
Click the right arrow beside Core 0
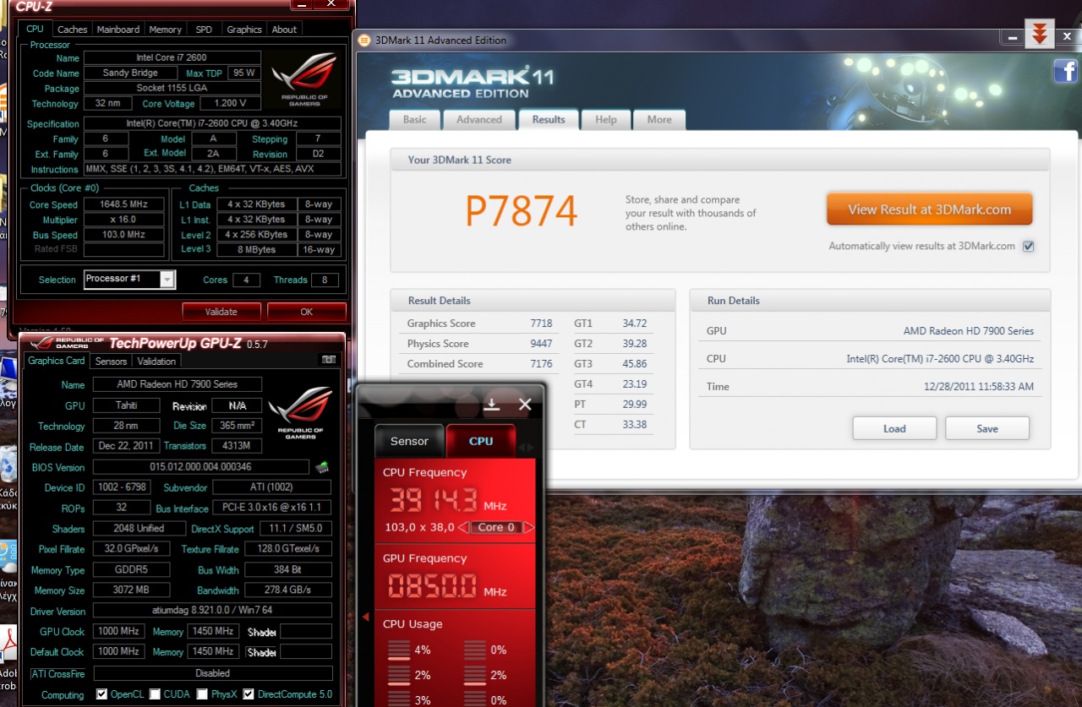tap(529, 527)
